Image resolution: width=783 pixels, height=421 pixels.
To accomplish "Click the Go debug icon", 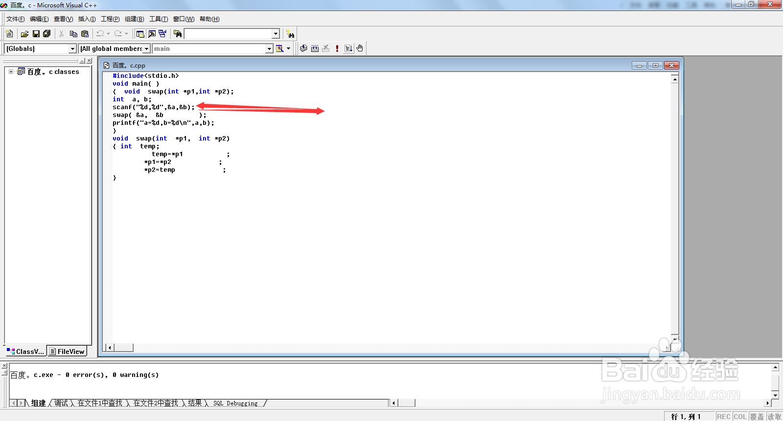I will pyautogui.click(x=348, y=48).
